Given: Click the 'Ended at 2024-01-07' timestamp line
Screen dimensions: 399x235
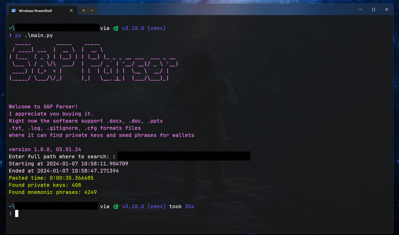Looking at the screenshot, I should click(x=64, y=171).
